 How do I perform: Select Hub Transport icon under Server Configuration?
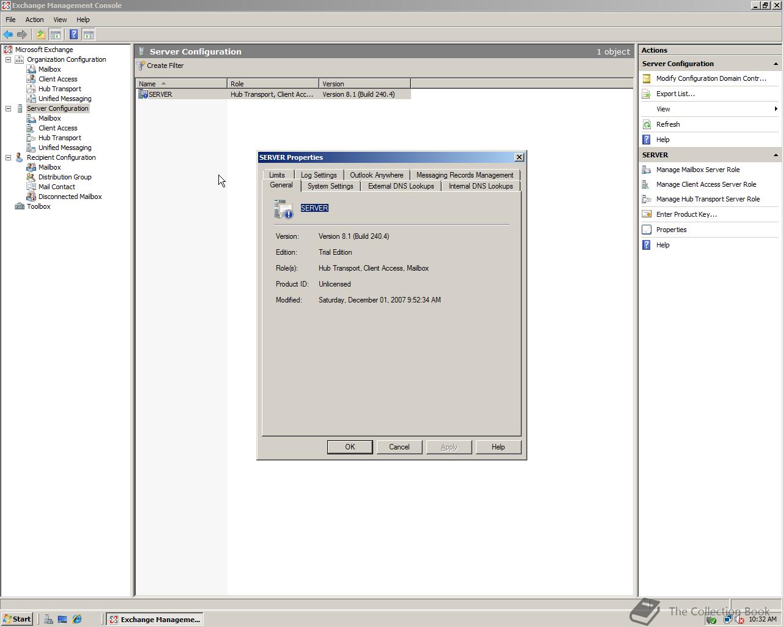click(31, 138)
